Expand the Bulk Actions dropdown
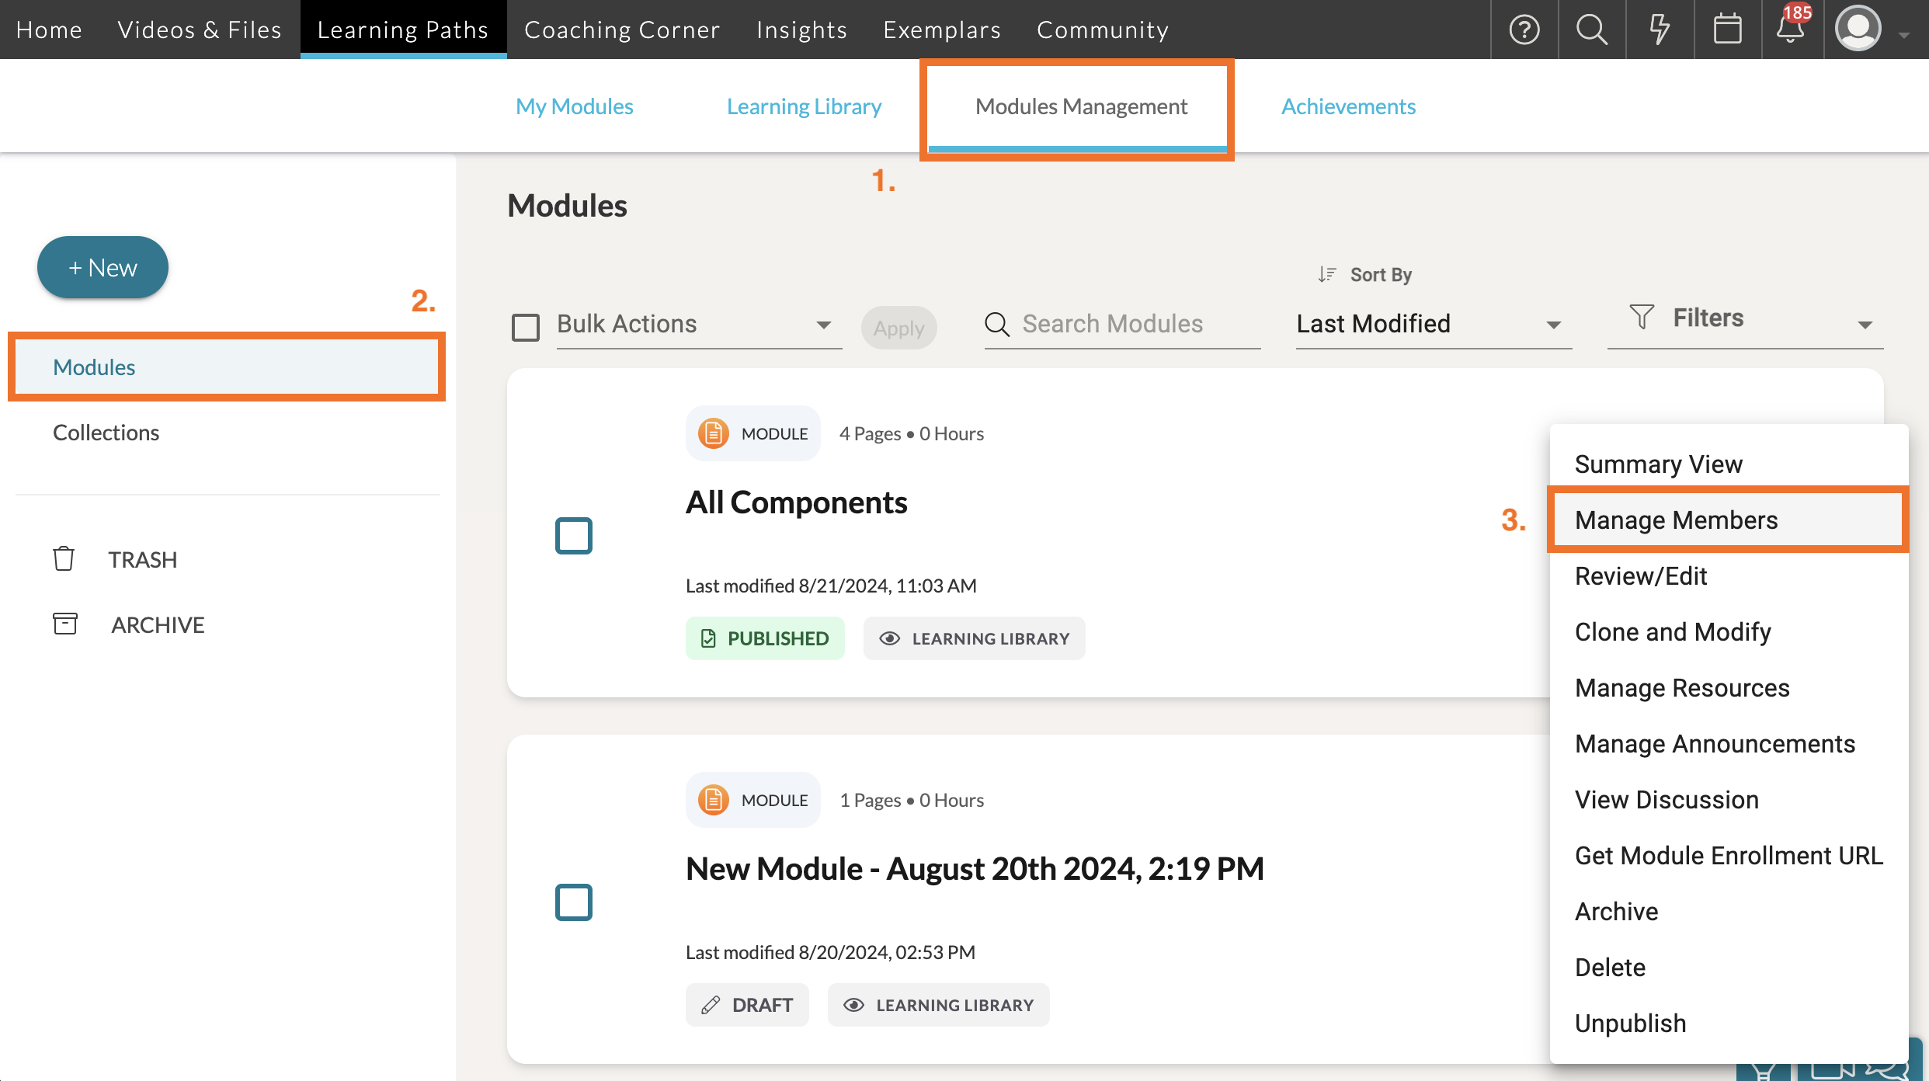Screen dimensions: 1929x1081 click(697, 325)
